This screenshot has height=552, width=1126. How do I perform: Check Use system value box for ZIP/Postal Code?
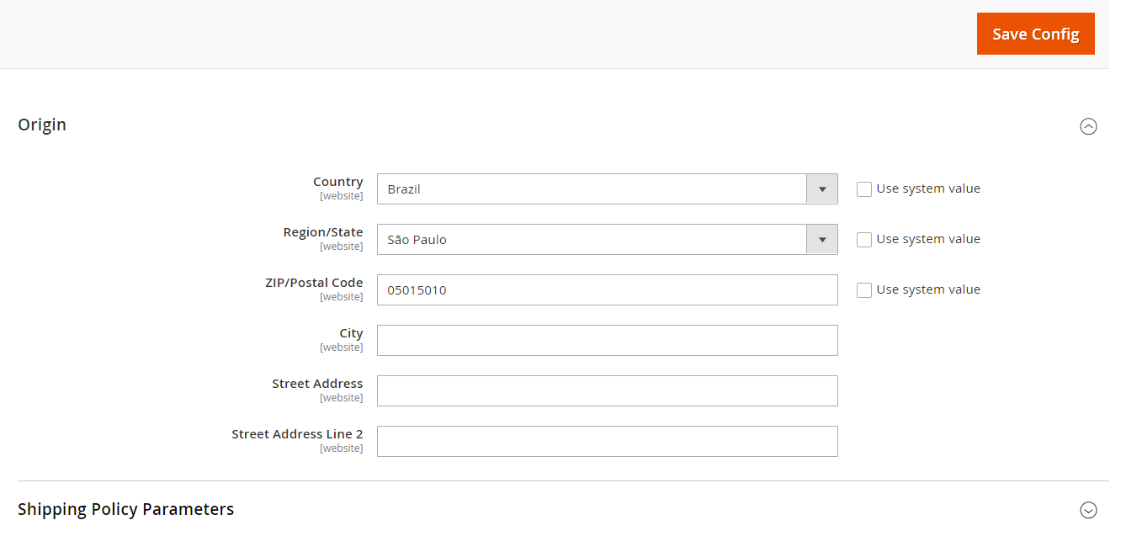864,290
